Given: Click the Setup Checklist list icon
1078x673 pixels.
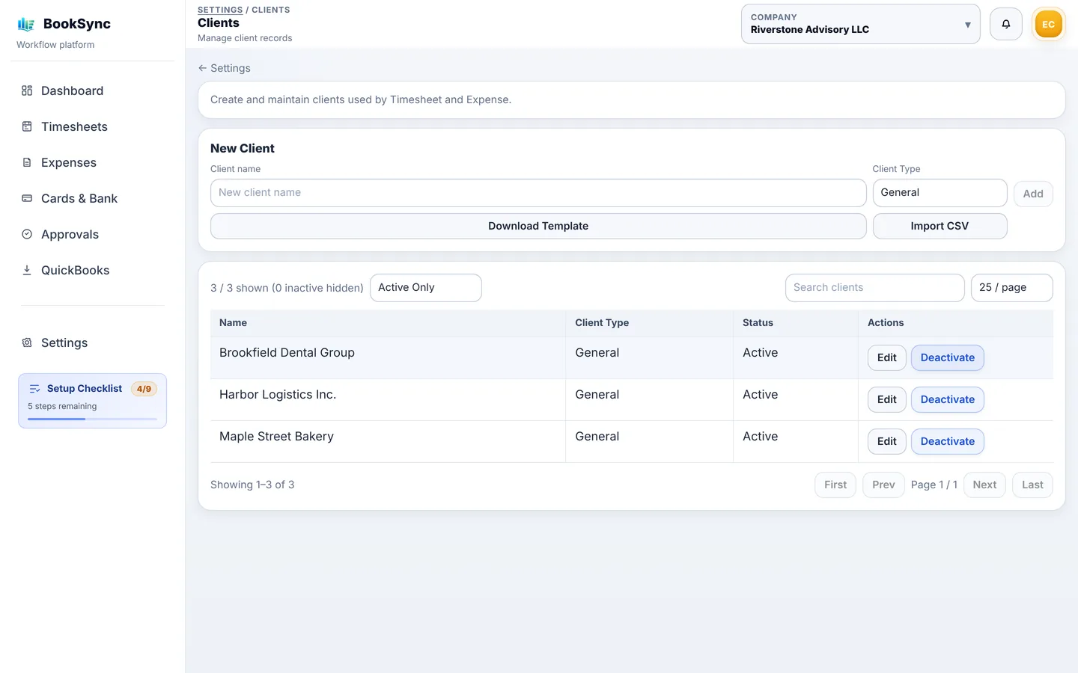Looking at the screenshot, I should (34, 389).
